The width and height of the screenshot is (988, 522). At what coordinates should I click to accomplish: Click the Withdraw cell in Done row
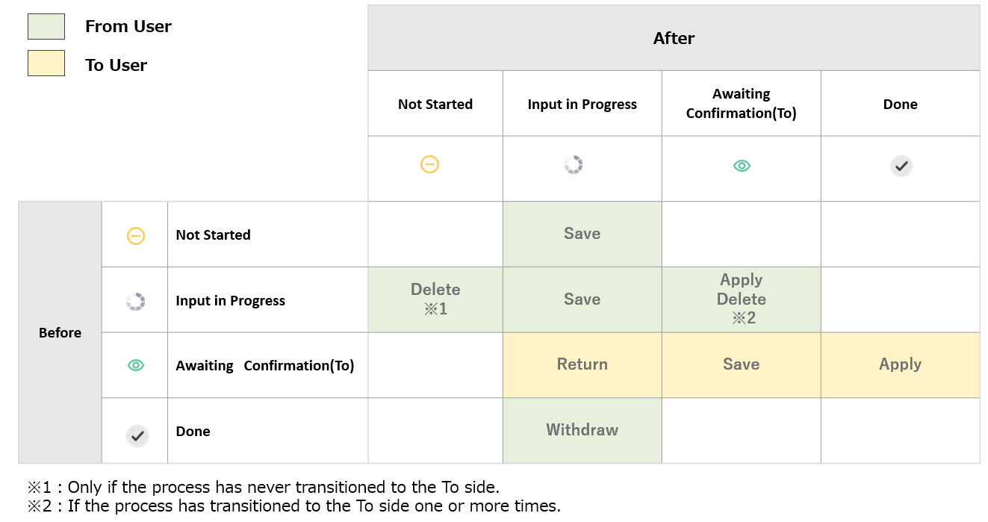pyautogui.click(x=582, y=430)
